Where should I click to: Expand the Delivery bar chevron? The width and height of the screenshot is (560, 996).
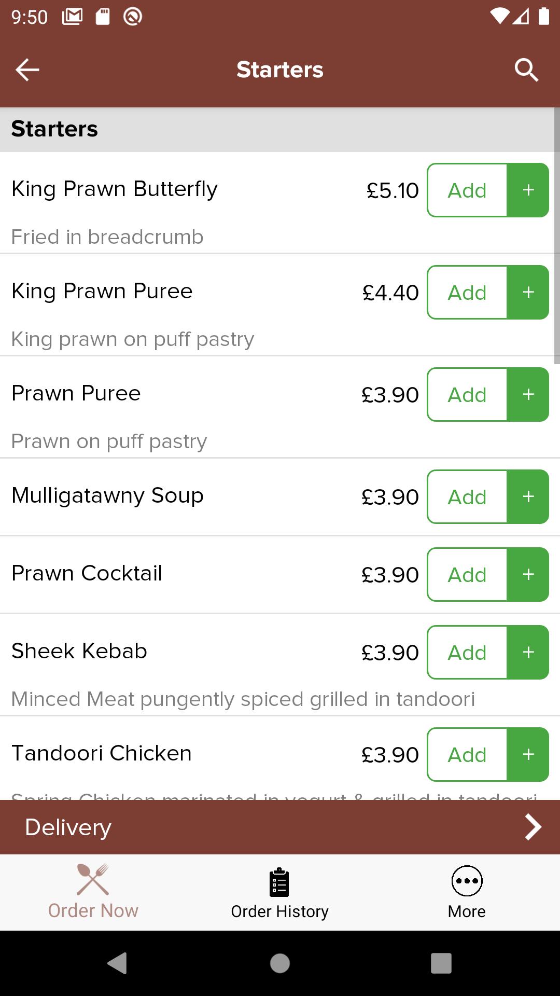coord(533,827)
